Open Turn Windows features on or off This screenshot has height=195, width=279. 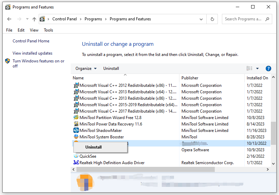pyautogui.click(x=38, y=63)
